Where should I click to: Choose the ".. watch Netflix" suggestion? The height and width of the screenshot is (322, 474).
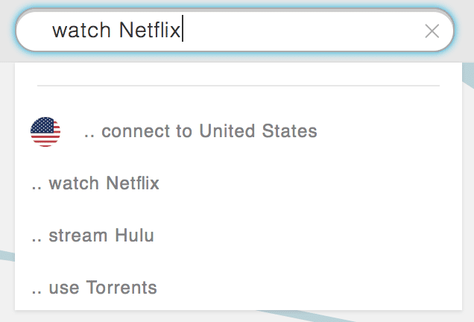coord(238,183)
